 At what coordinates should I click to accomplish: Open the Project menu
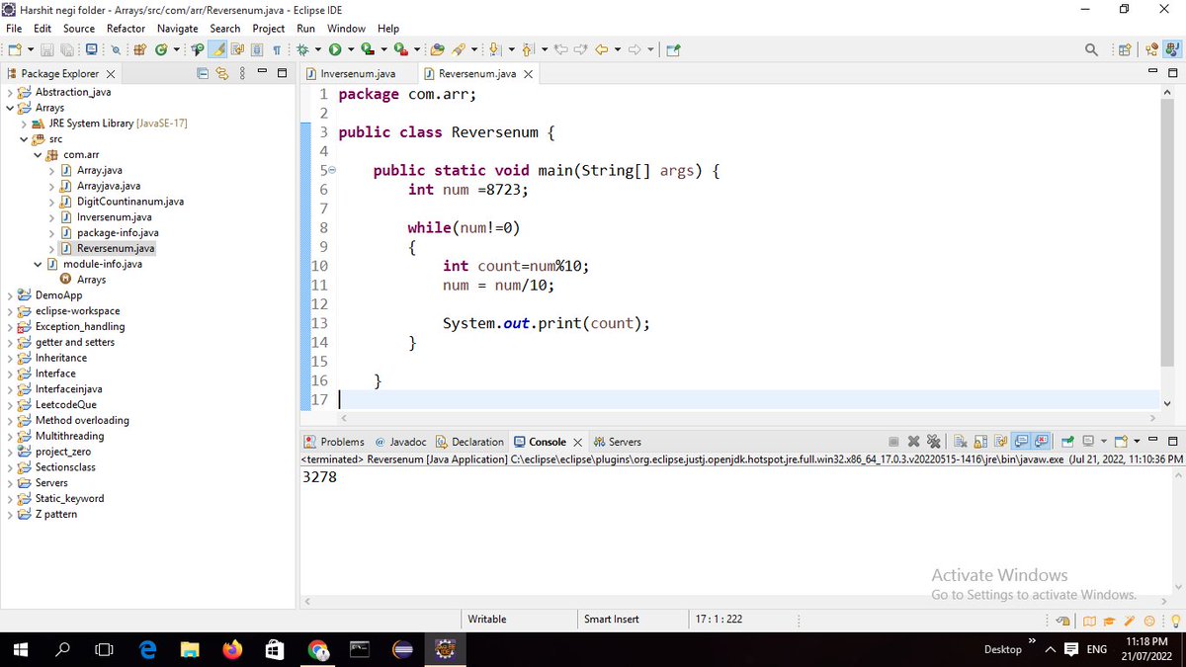point(268,29)
